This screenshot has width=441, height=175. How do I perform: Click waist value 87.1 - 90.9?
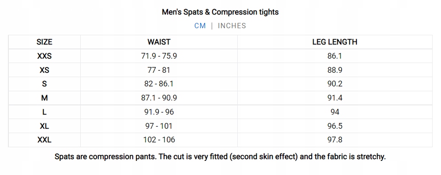159,98
